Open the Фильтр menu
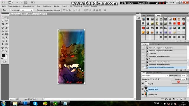The width and height of the screenshot is (189, 106). (x=56, y=6)
